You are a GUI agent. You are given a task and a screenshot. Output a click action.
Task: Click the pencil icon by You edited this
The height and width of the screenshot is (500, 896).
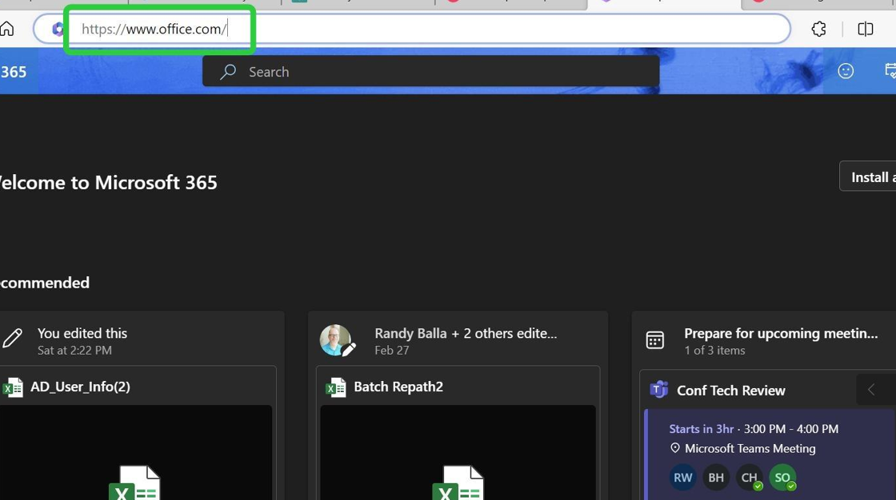click(13, 339)
